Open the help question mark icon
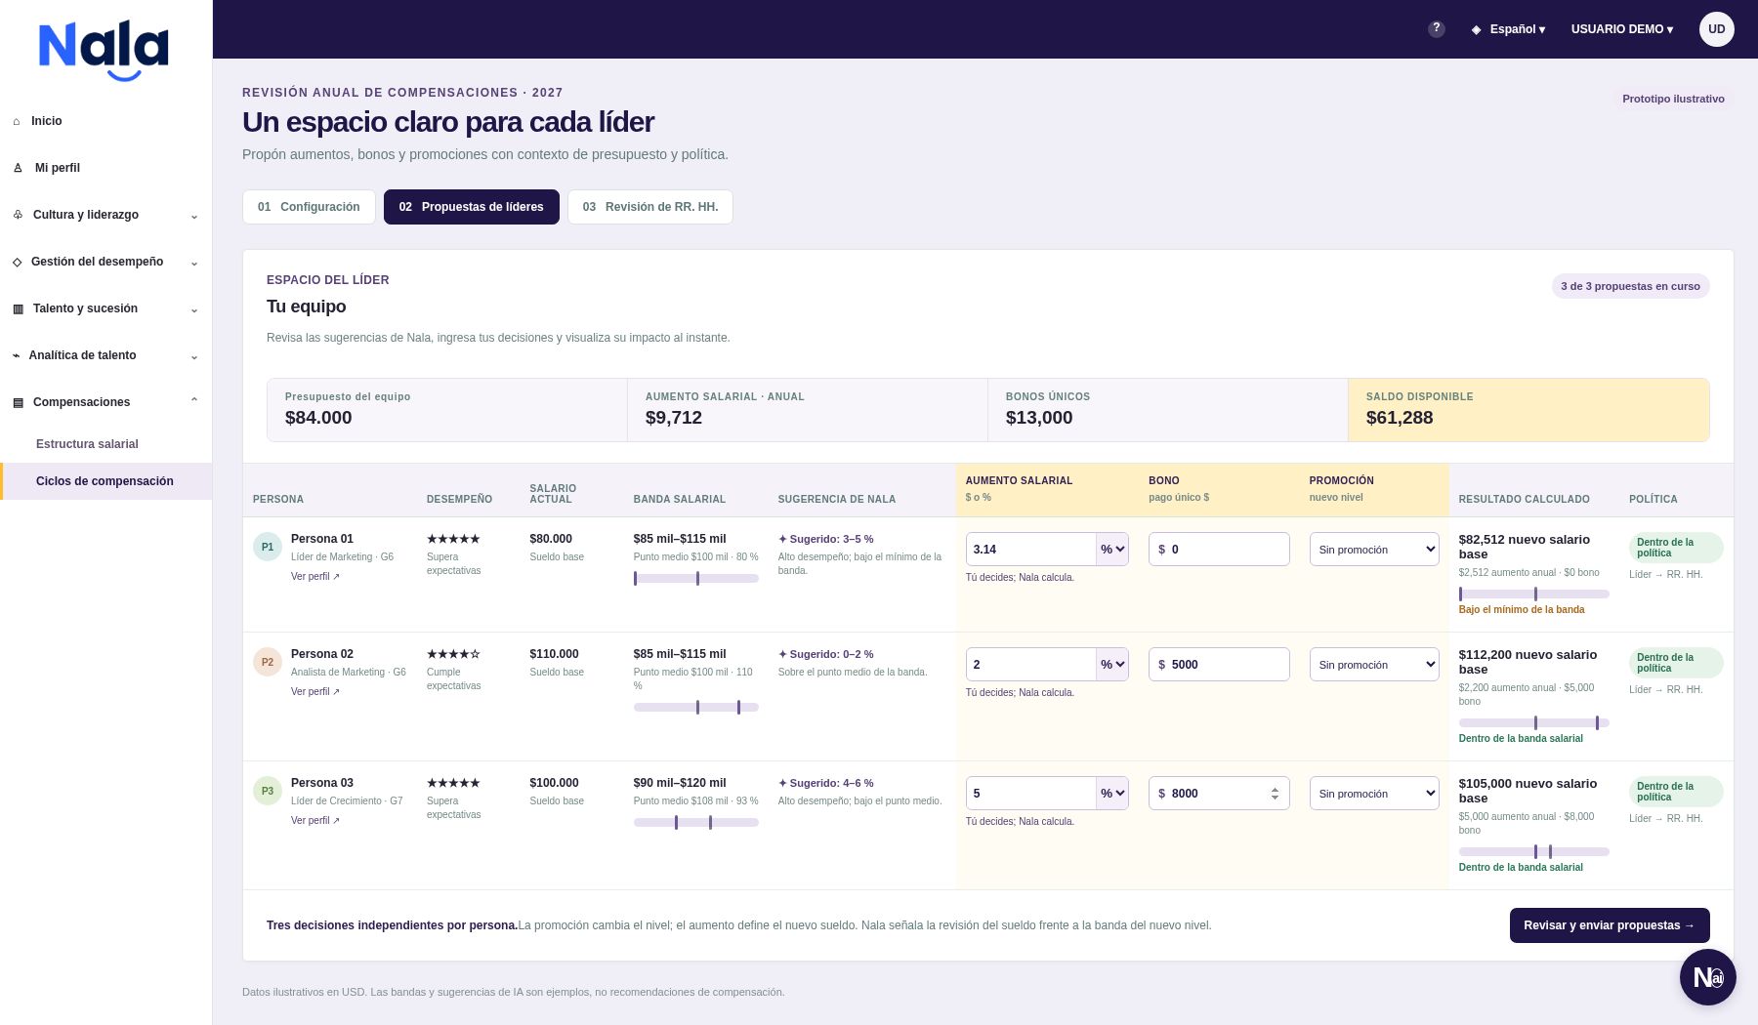 tap(1436, 29)
